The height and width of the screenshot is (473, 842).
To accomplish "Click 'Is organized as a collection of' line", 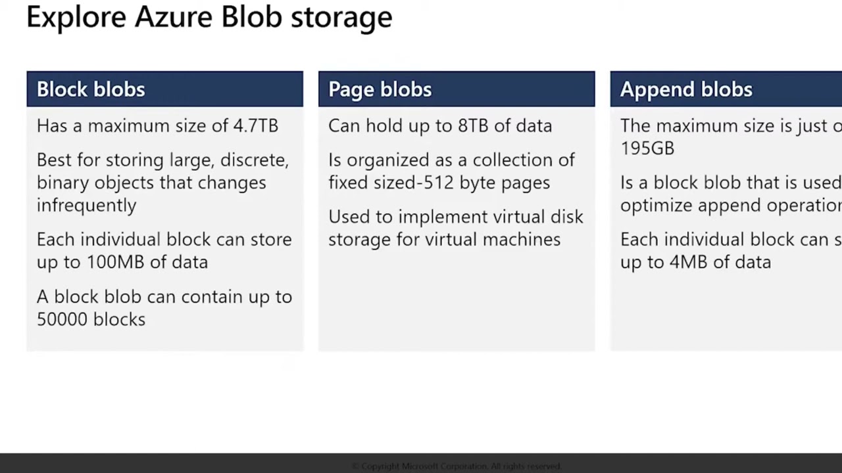I will (451, 160).
